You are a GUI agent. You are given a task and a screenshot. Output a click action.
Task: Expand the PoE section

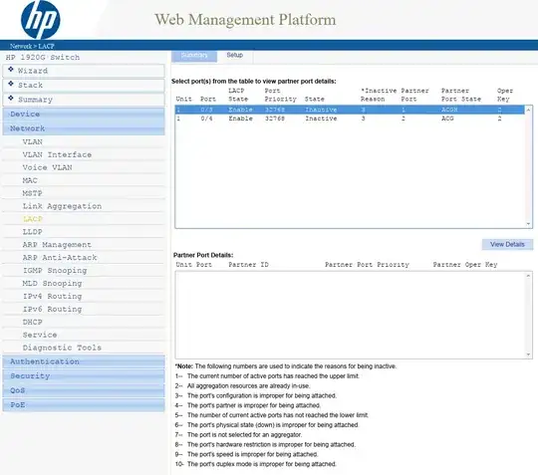(x=84, y=404)
